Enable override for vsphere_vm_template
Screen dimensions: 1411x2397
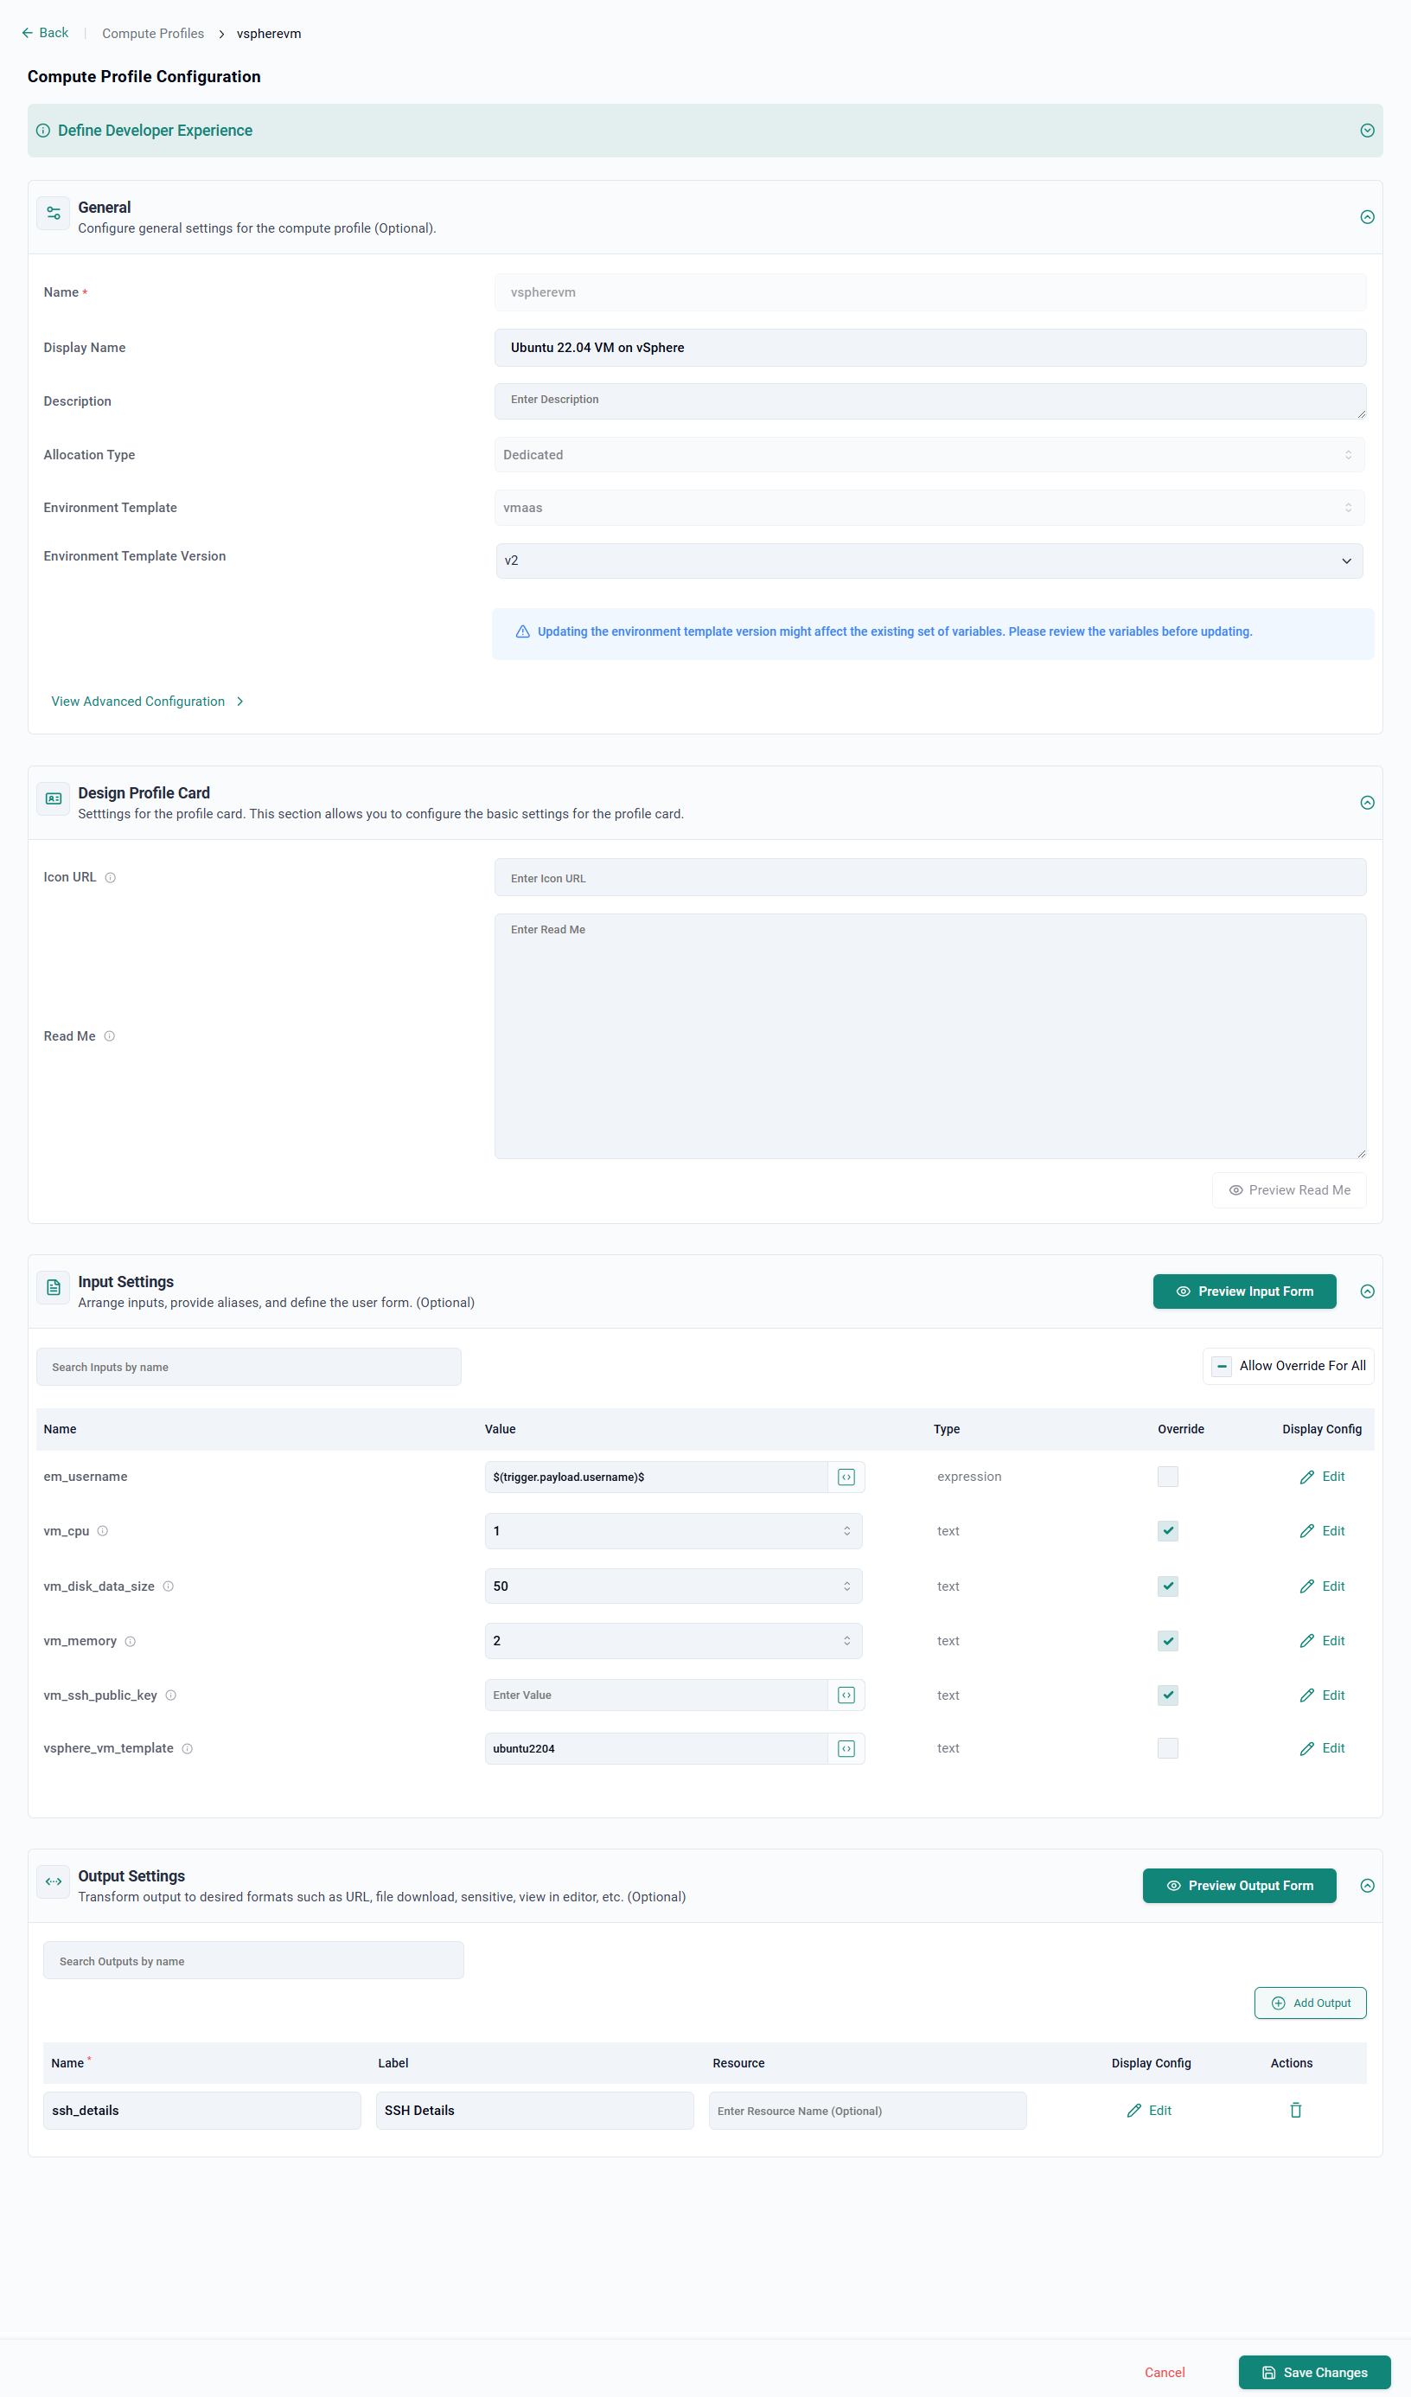click(1169, 1749)
